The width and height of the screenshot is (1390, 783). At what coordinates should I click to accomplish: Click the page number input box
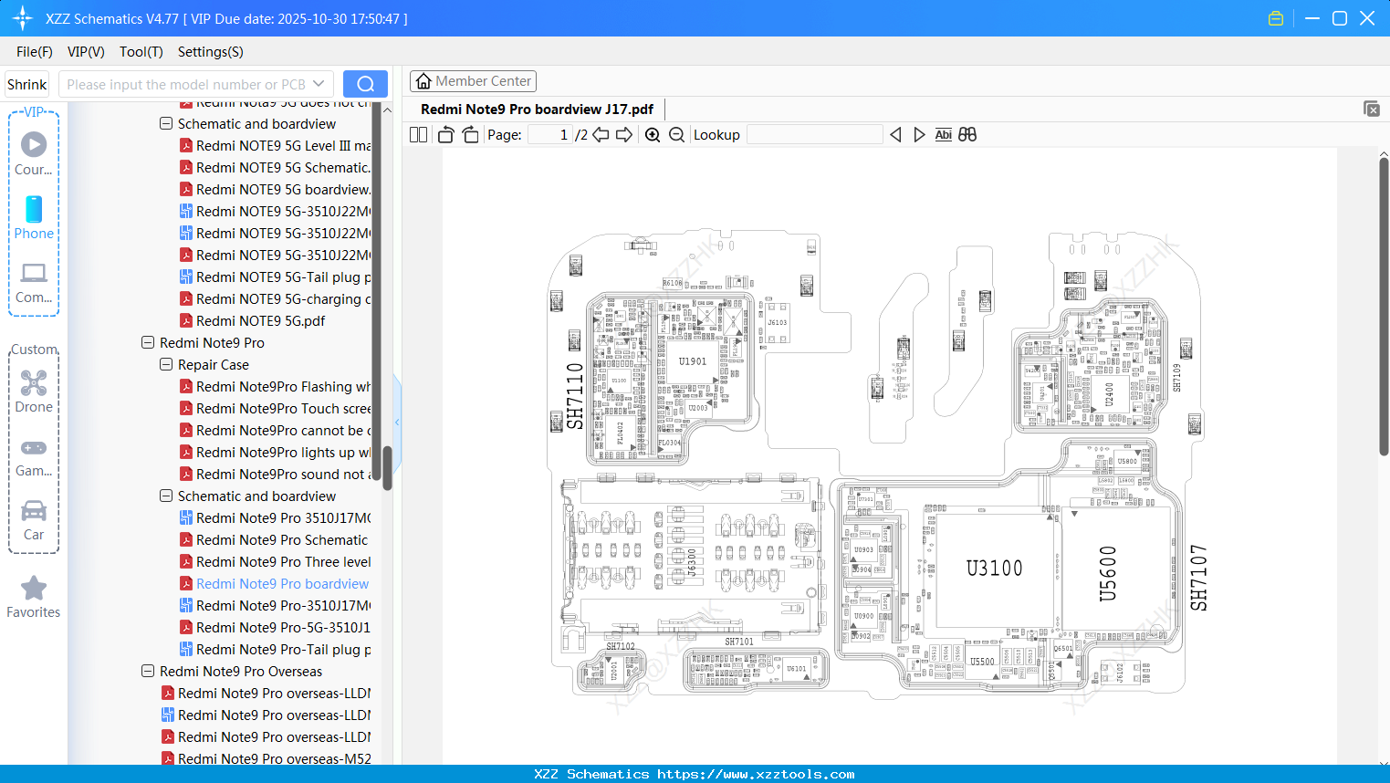click(550, 135)
